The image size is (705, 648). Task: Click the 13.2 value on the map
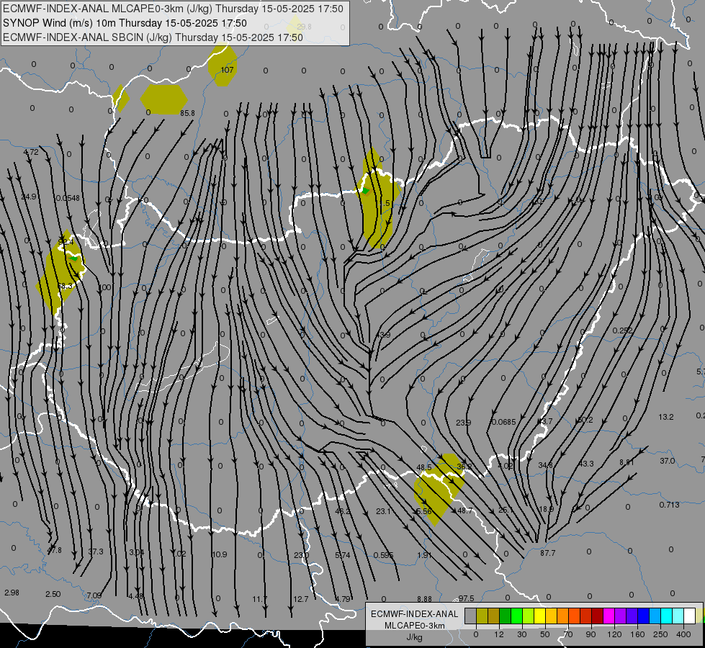tap(666, 417)
